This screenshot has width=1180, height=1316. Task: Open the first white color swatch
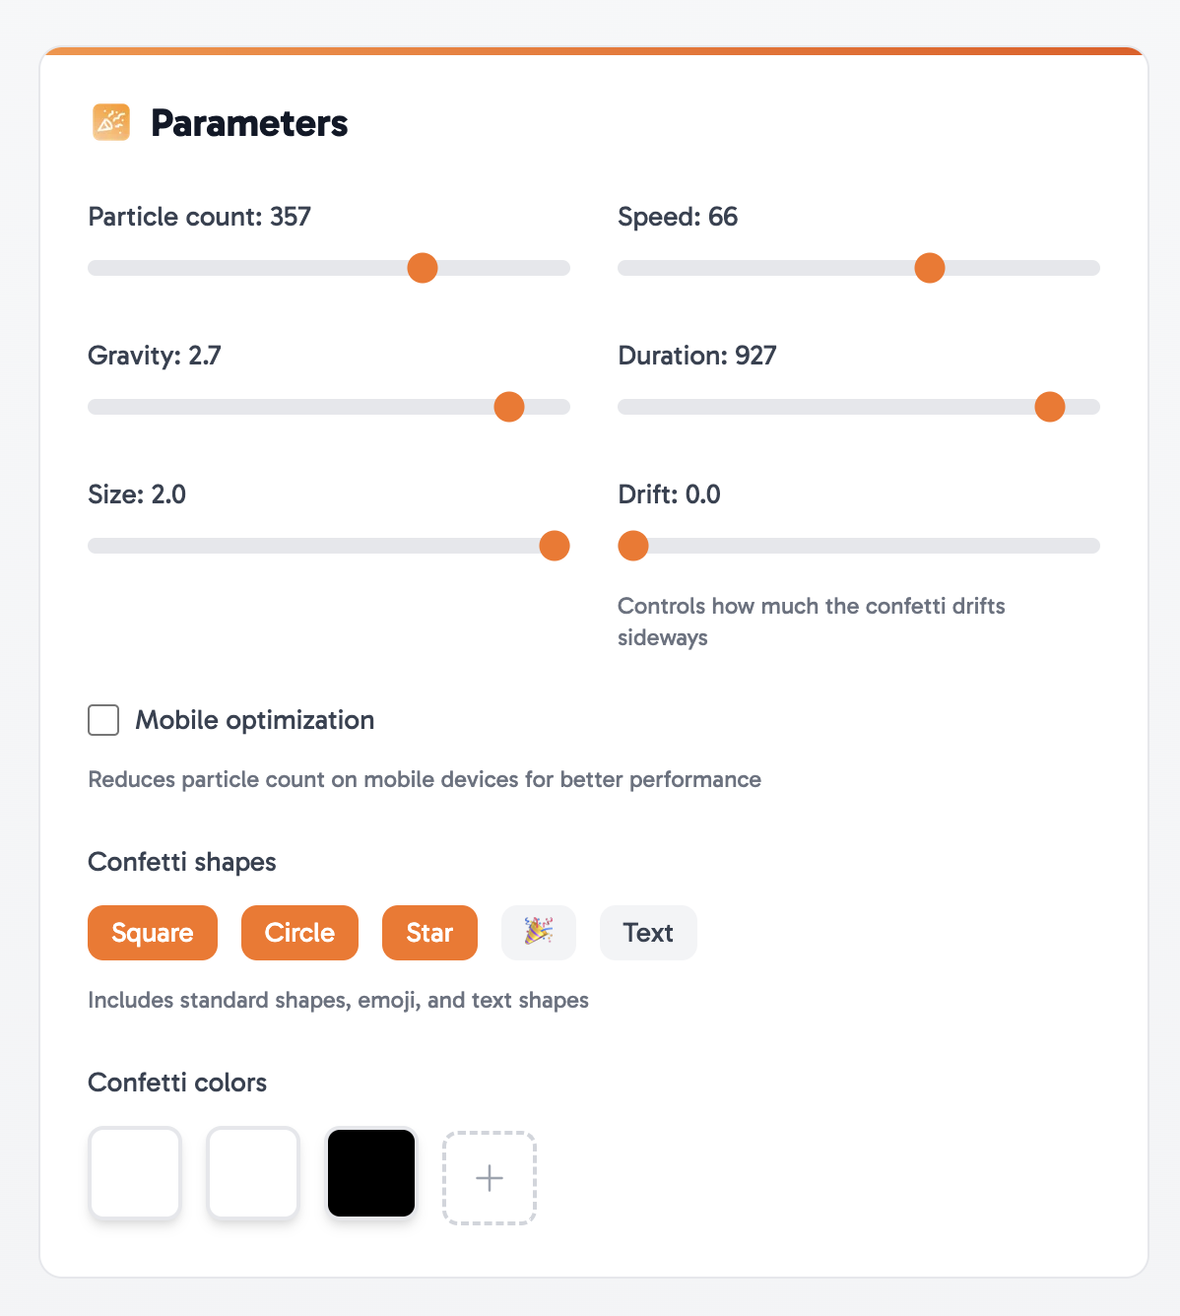(x=135, y=1173)
